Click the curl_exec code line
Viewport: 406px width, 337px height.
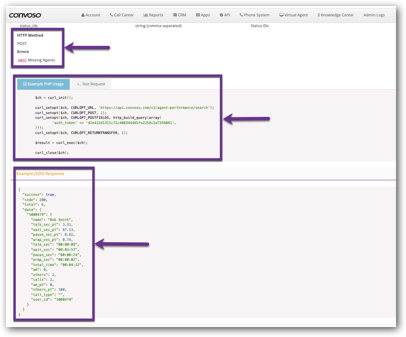[x=61, y=143]
